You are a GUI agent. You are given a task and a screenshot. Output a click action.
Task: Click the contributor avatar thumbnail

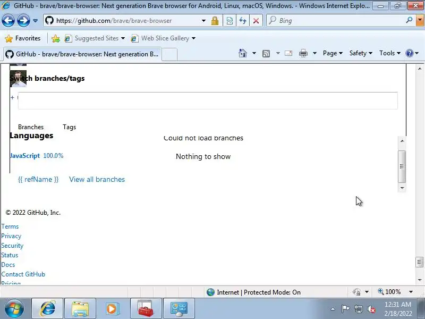click(18, 79)
